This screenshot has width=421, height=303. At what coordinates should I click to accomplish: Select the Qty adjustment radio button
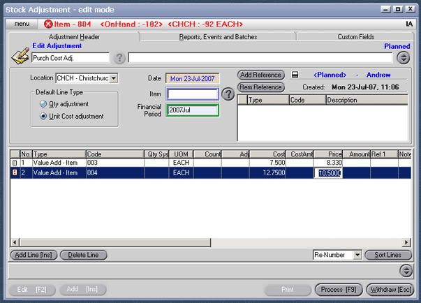tap(43, 104)
